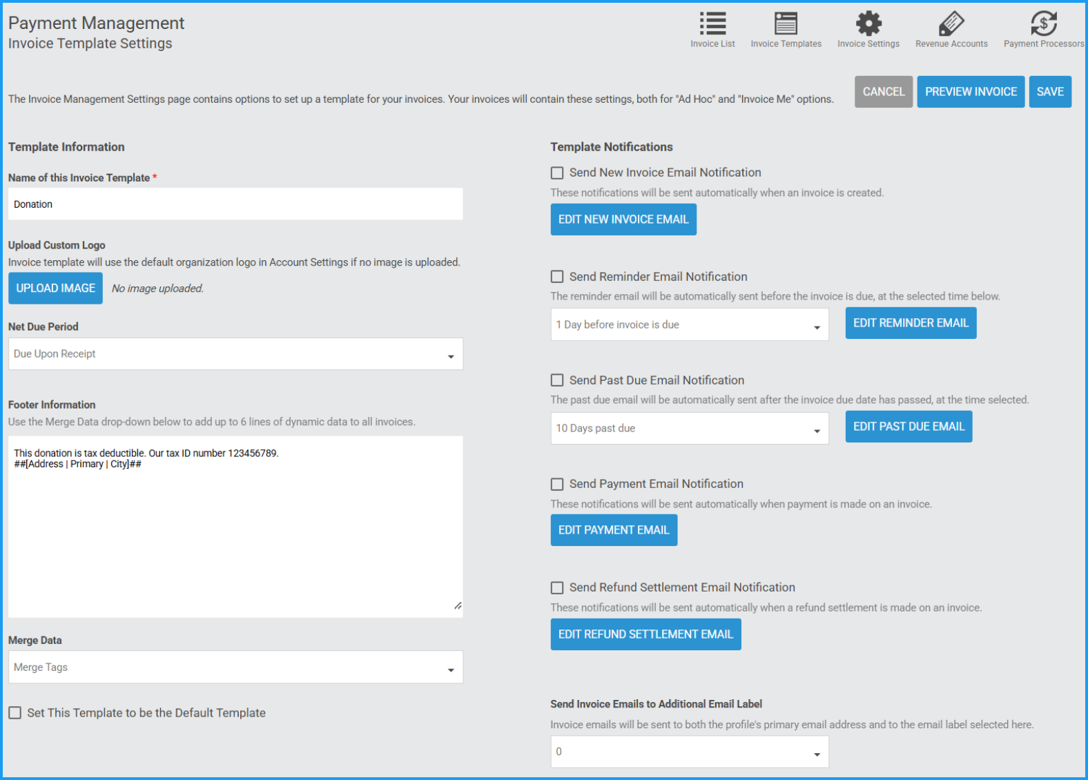Open the Merge Tags dropdown

click(x=235, y=667)
